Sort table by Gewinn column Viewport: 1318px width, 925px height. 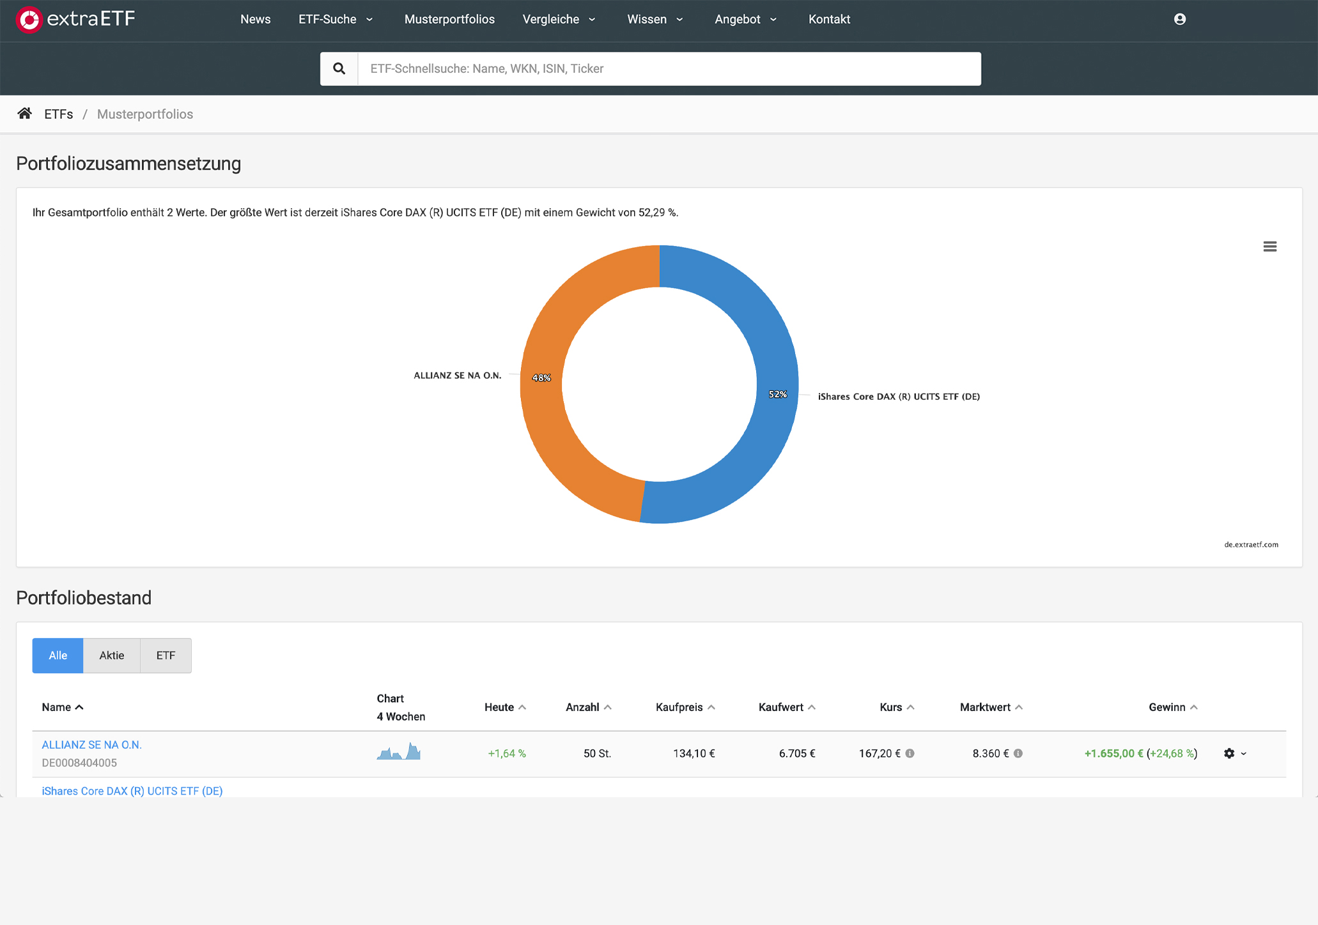coord(1173,707)
